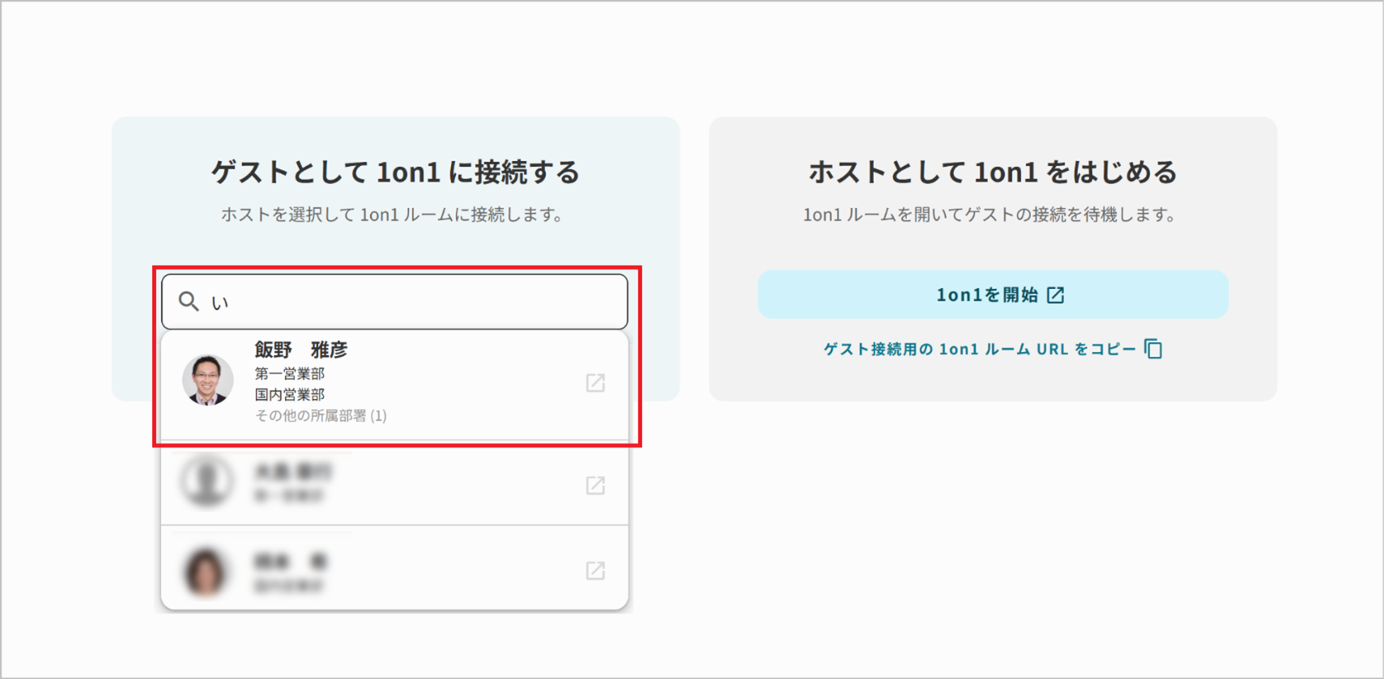Screen dimensions: 1384x679
Task: Click ホストとして 1on1 をはじめる heading
Action: 993,172
